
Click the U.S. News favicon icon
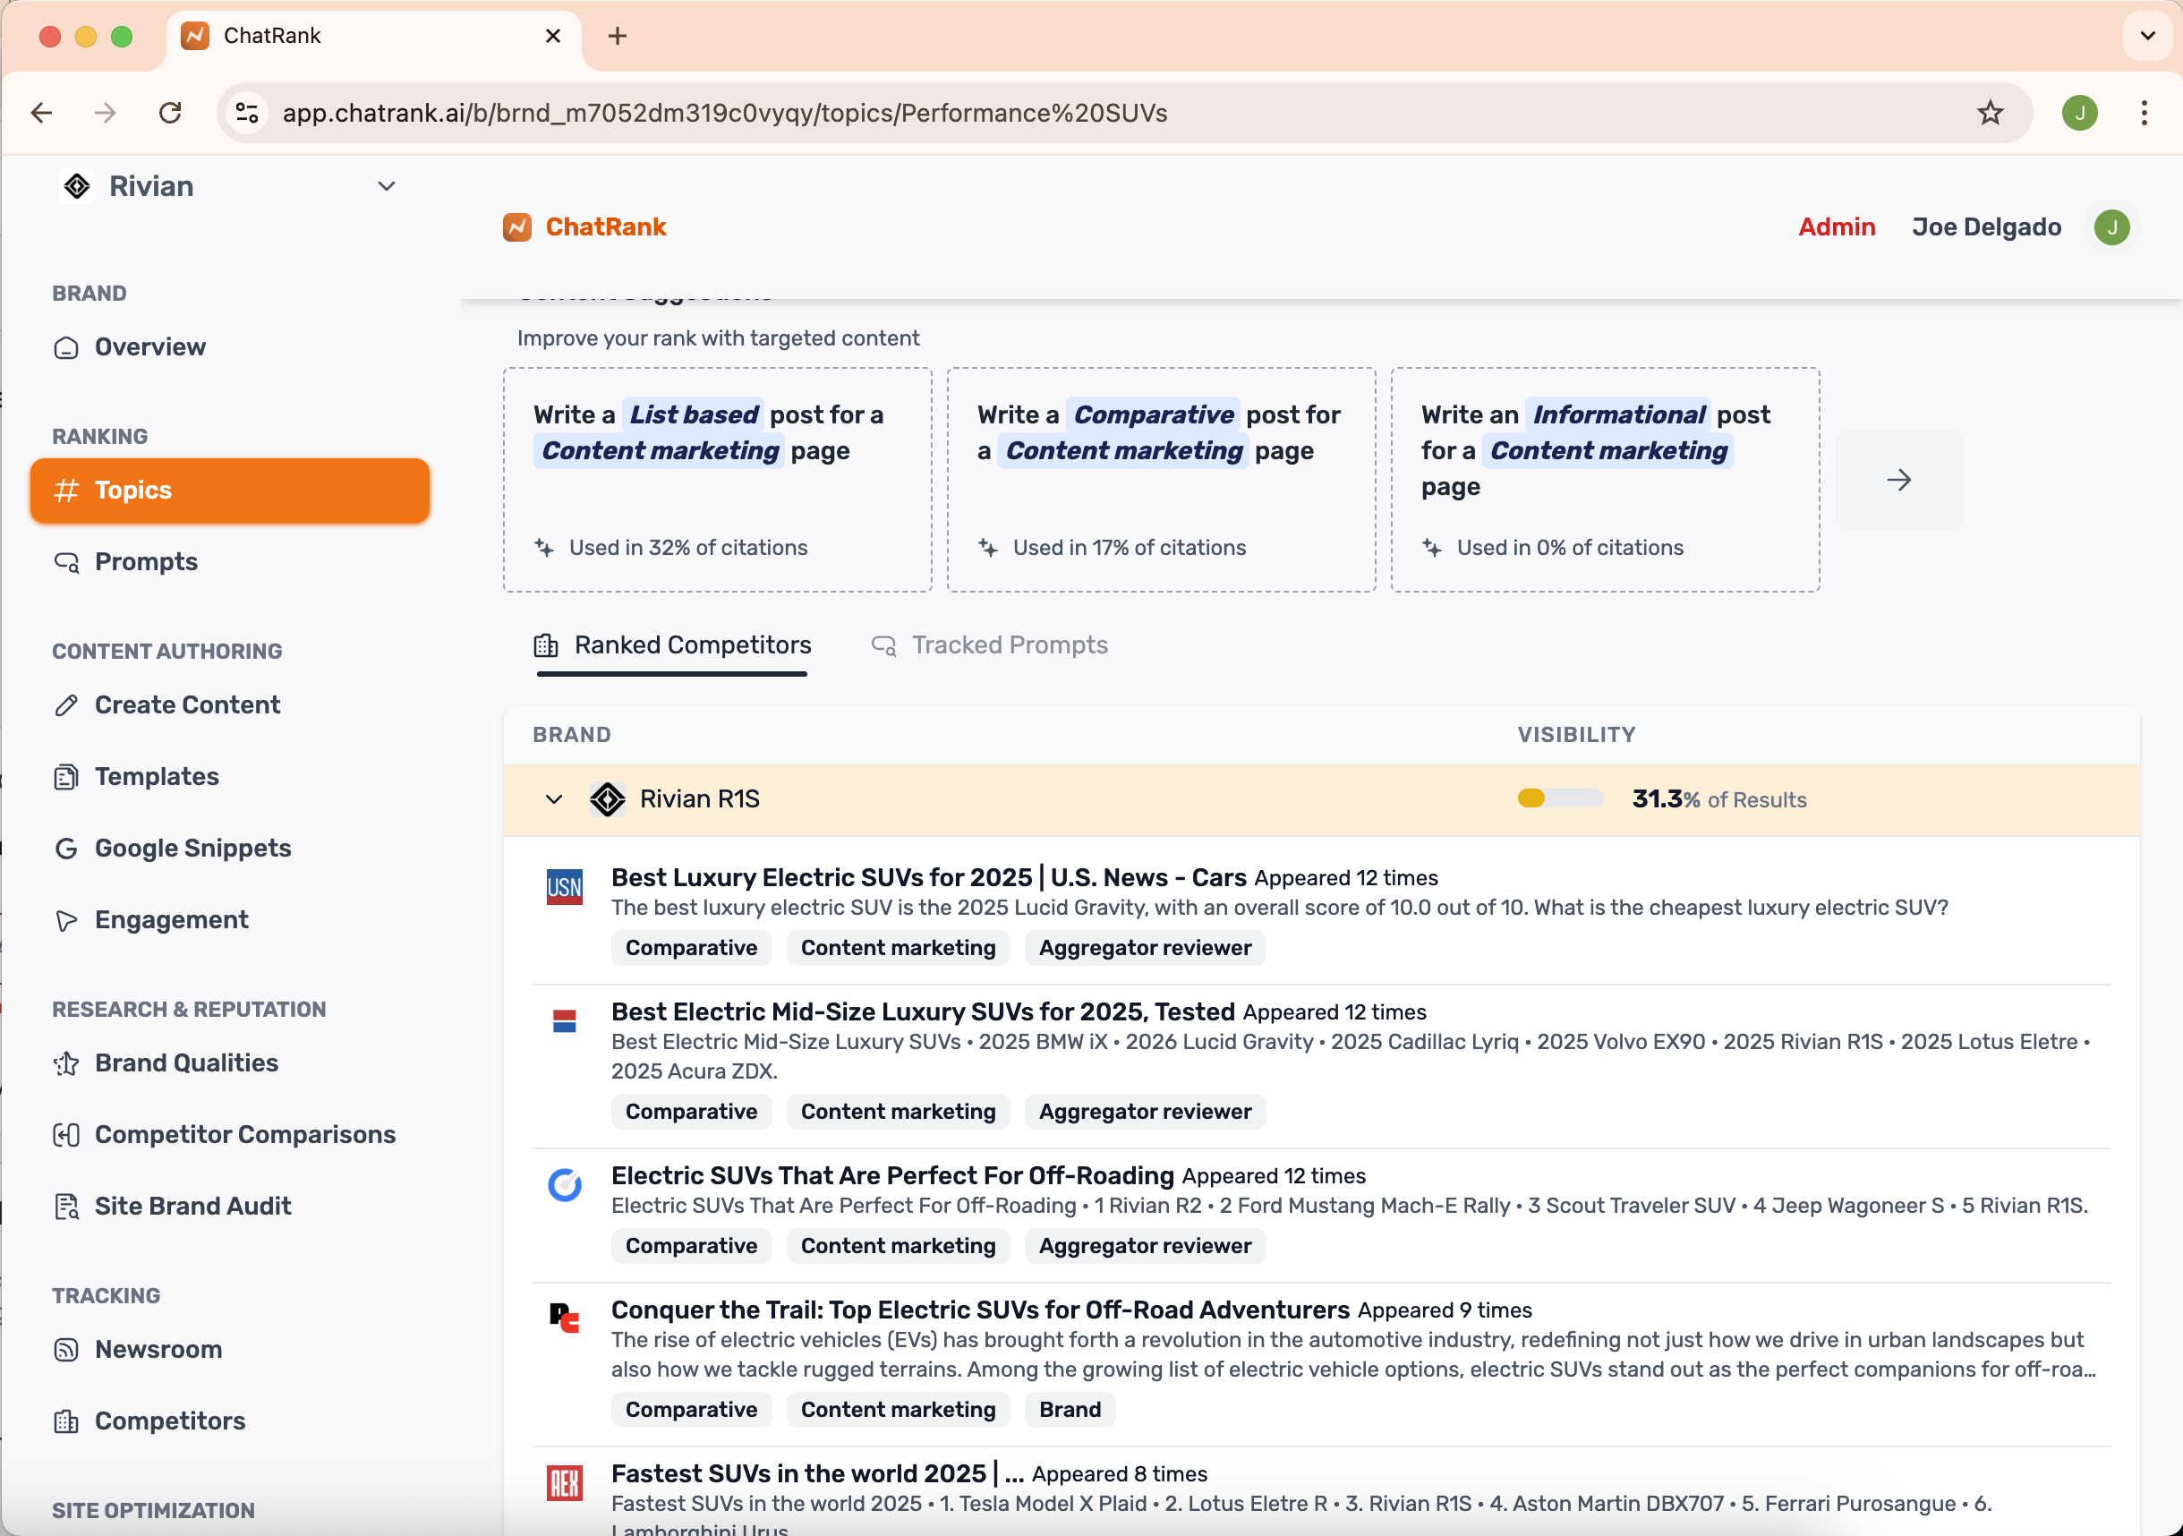[x=565, y=887]
